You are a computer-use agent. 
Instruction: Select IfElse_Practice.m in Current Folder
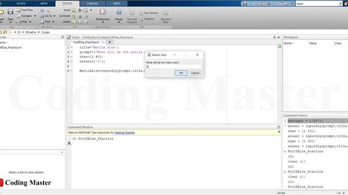tap(11, 48)
